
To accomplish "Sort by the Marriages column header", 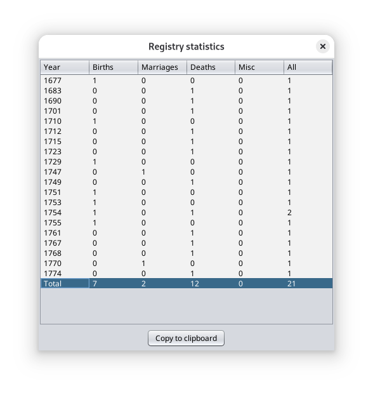I will tap(162, 67).
